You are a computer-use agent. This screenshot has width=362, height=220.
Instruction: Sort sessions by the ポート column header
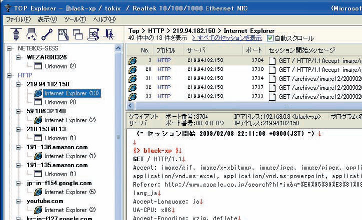click(x=253, y=50)
